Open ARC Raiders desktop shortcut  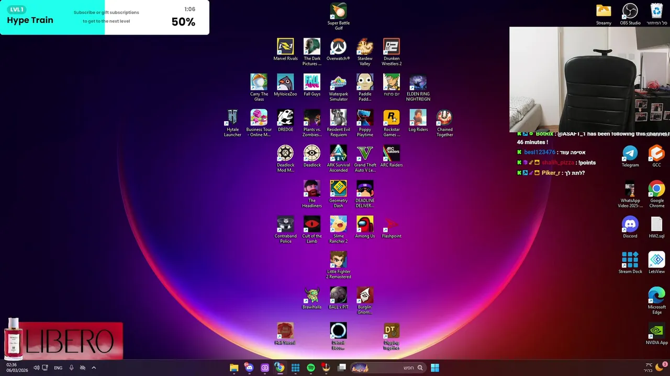pyautogui.click(x=392, y=156)
